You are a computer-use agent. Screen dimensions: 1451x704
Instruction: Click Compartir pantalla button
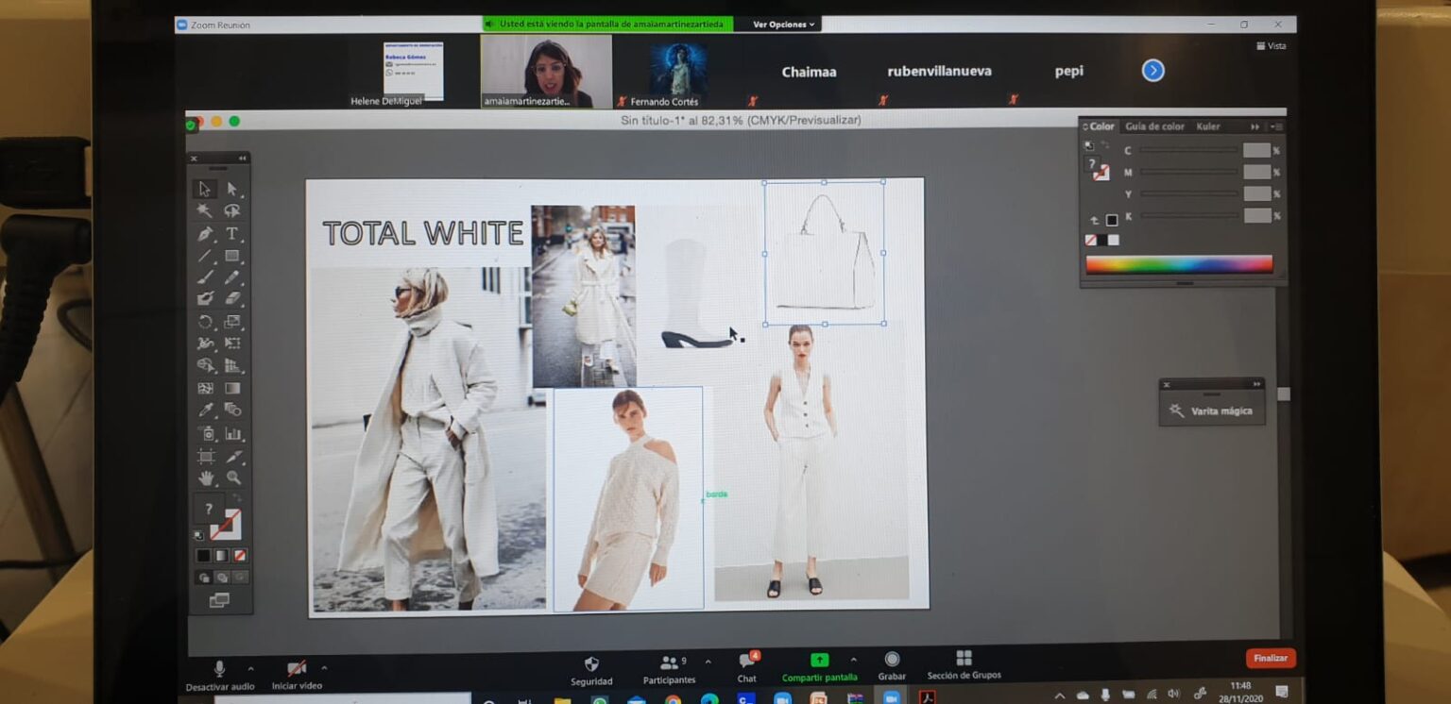[x=819, y=668]
